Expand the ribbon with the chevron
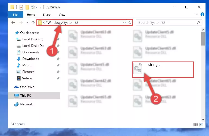Screen dimensions: 209x136 coord(196,14)
